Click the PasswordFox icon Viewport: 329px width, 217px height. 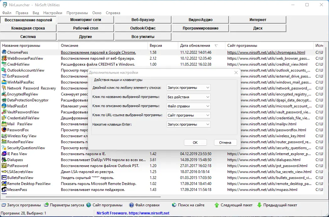coord(4,130)
